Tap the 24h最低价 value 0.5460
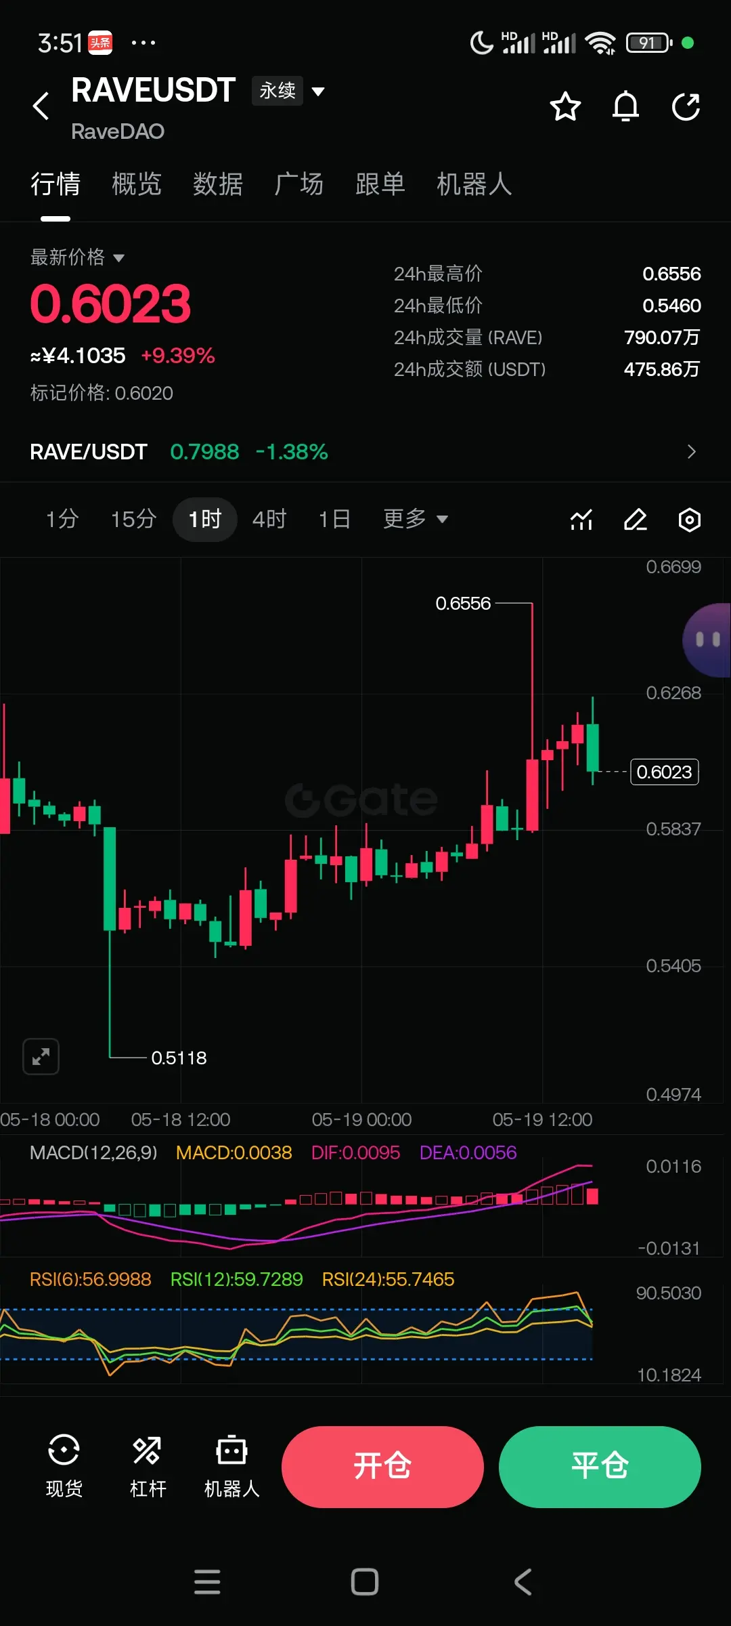The width and height of the screenshot is (731, 1626). [x=671, y=306]
